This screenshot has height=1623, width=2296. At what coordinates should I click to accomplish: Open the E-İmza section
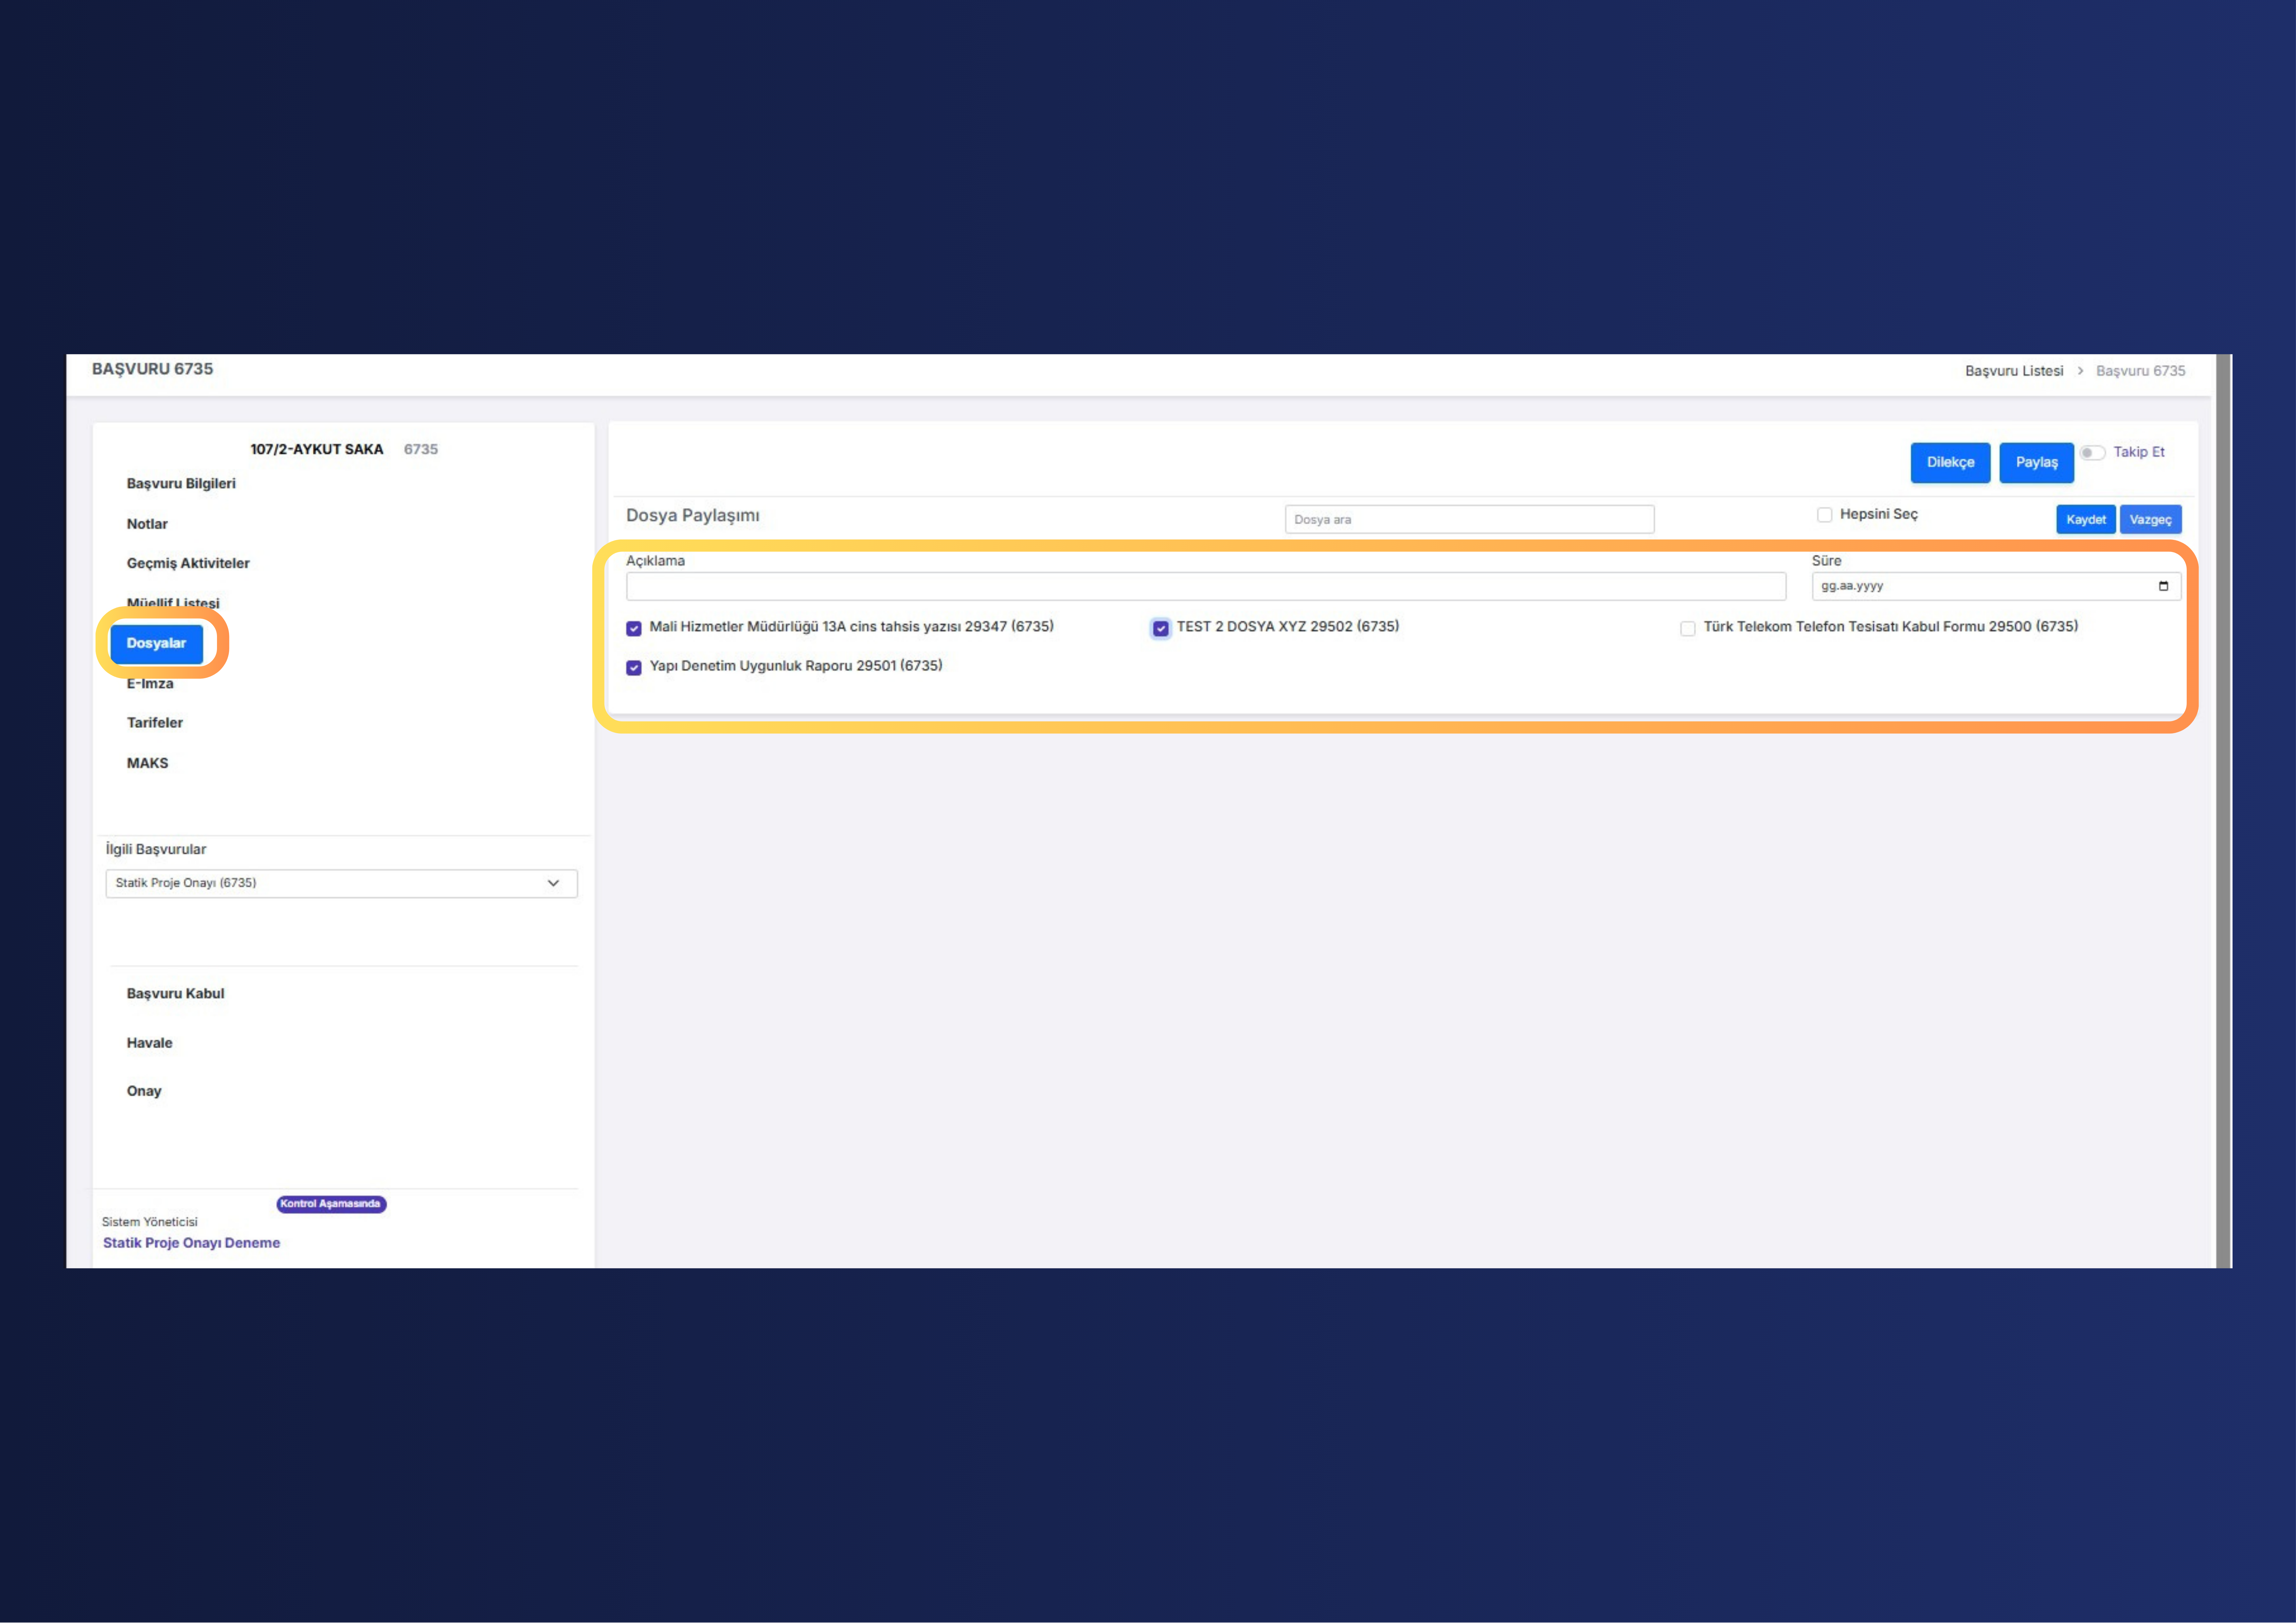coord(150,684)
